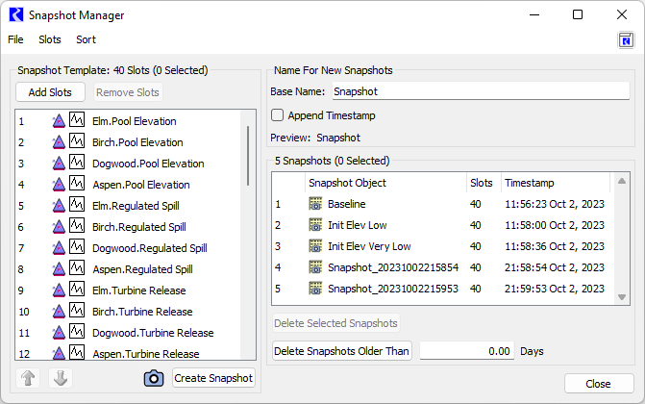The height and width of the screenshot is (404, 645).
Task: Click Delete Snapshots Older Than button
Action: [x=342, y=351]
